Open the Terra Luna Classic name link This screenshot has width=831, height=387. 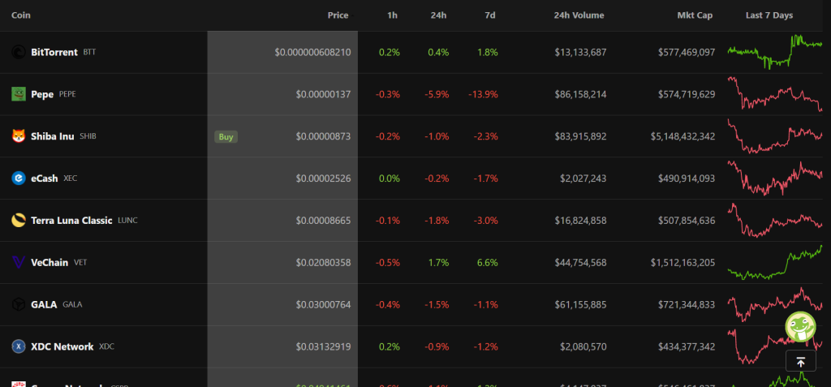71,220
